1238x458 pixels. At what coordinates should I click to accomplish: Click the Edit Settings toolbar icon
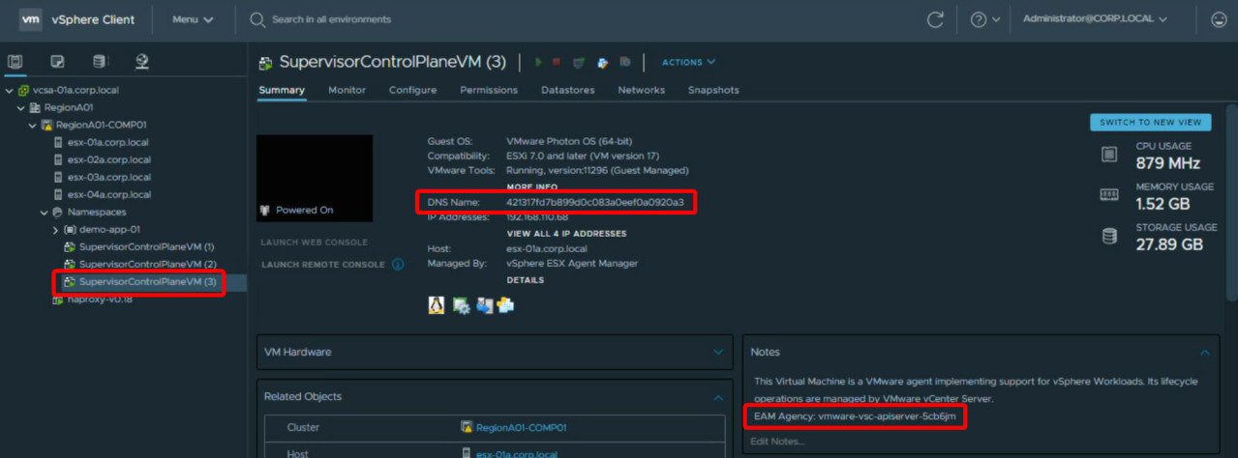(602, 63)
